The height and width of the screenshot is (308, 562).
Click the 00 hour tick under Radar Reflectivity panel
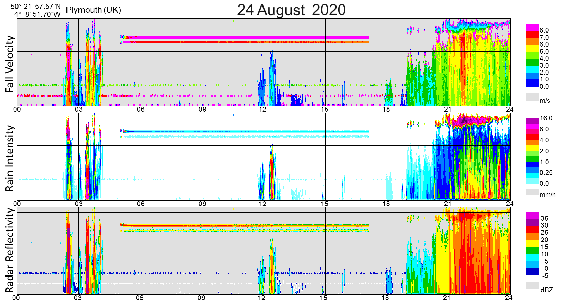click(x=16, y=298)
